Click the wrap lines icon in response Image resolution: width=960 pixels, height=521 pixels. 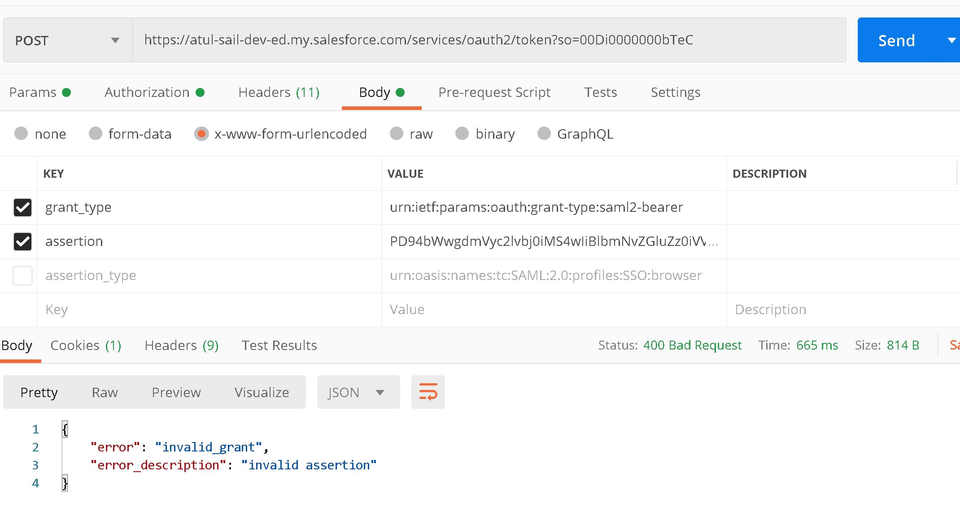click(x=428, y=392)
